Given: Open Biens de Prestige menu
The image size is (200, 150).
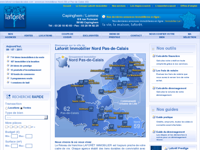Looking at the screenshot, I should 114,36.
